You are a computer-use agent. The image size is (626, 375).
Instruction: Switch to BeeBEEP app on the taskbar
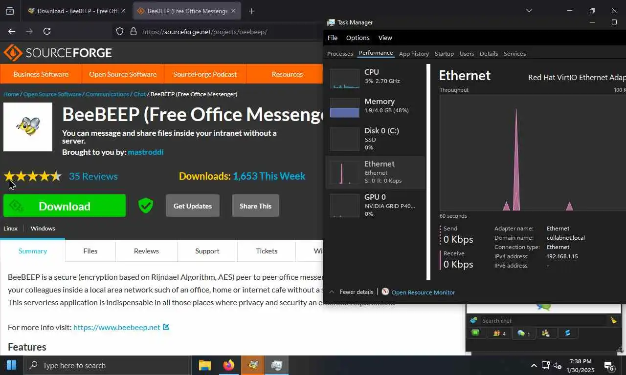tap(253, 365)
